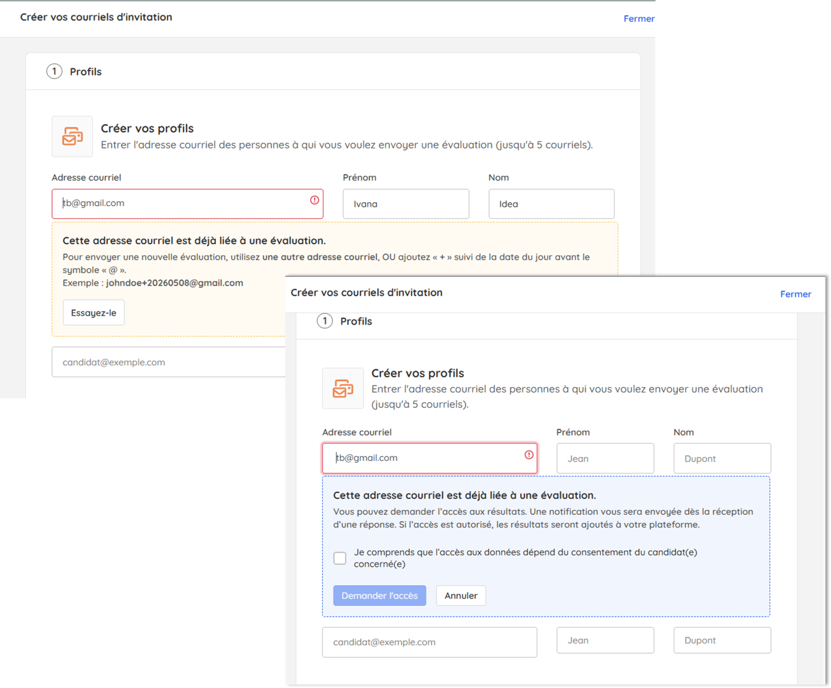Click the Prénom label in the back window
Screen dimensions: 831x688
(x=359, y=177)
